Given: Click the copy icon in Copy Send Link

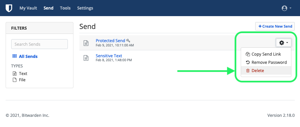Looking at the screenshot, I should pyautogui.click(x=248, y=54).
